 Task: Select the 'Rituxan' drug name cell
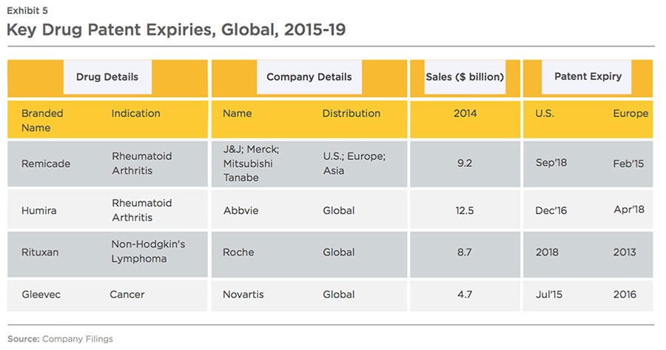[40, 252]
